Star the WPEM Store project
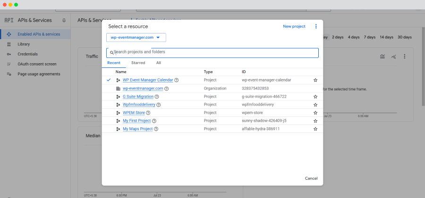 [x=315, y=113]
